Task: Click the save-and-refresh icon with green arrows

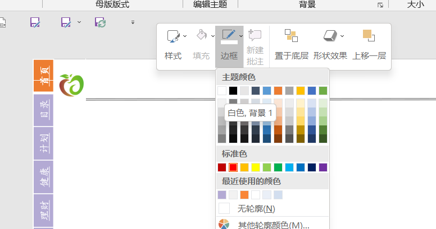Action: (100, 22)
